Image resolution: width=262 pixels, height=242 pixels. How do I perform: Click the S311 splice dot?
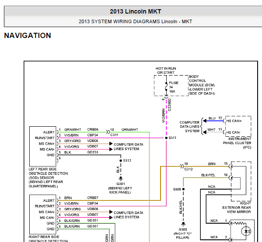pyautogui.click(x=166, y=138)
